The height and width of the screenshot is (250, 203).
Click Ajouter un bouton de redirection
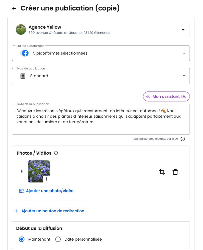(x=53, y=211)
